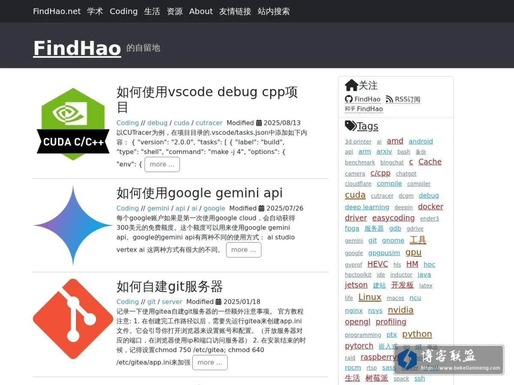This screenshot has height=385, width=514.
Task: Open the 资源 menu item
Action: pos(175,11)
